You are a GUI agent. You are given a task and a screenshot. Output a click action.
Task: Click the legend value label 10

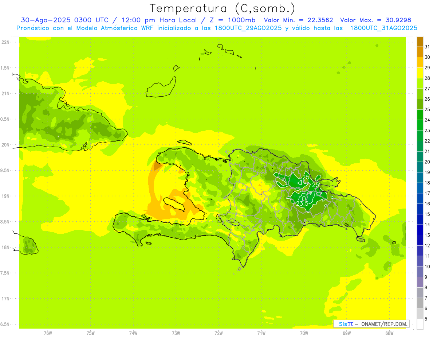click(x=428, y=267)
